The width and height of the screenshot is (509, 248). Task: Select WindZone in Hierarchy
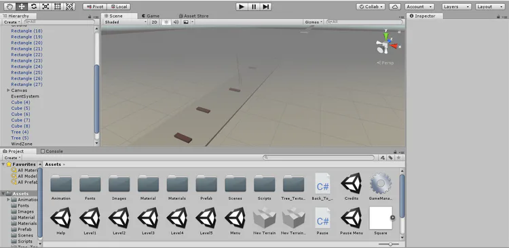(x=22, y=144)
